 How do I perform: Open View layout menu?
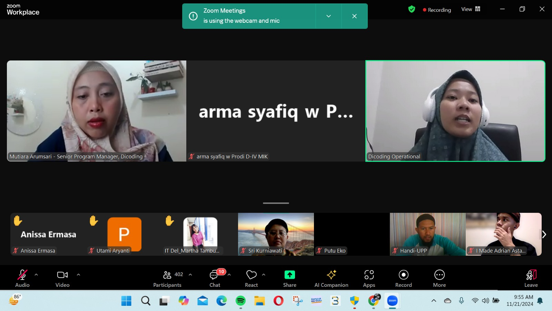click(471, 9)
